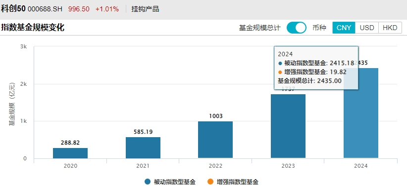Click the 2022 x-axis label

tap(216, 166)
